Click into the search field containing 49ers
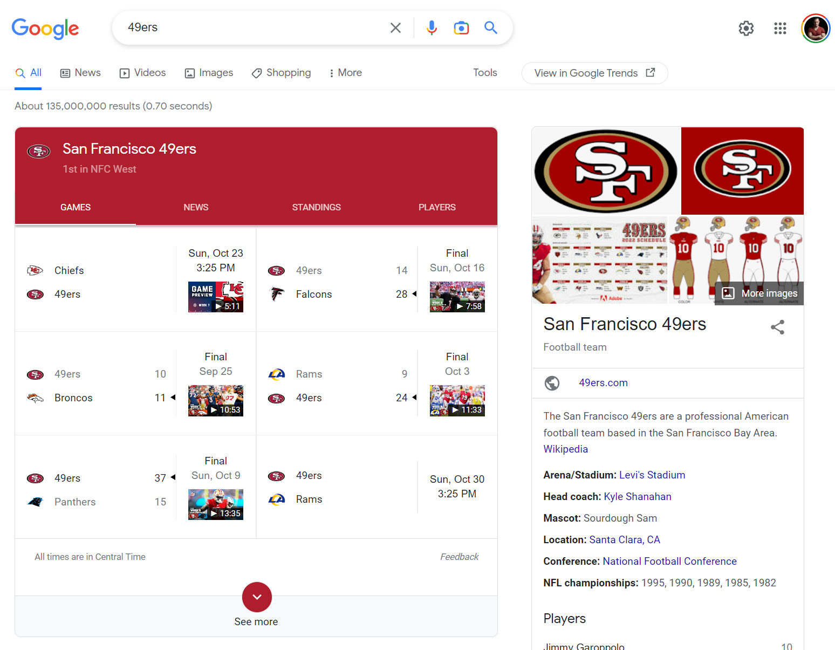This screenshot has height=650, width=835. (x=254, y=28)
